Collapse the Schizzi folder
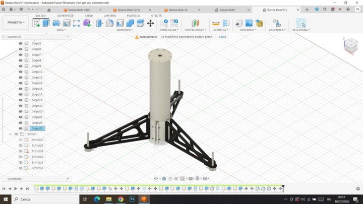 pyautogui.click(x=11, y=134)
